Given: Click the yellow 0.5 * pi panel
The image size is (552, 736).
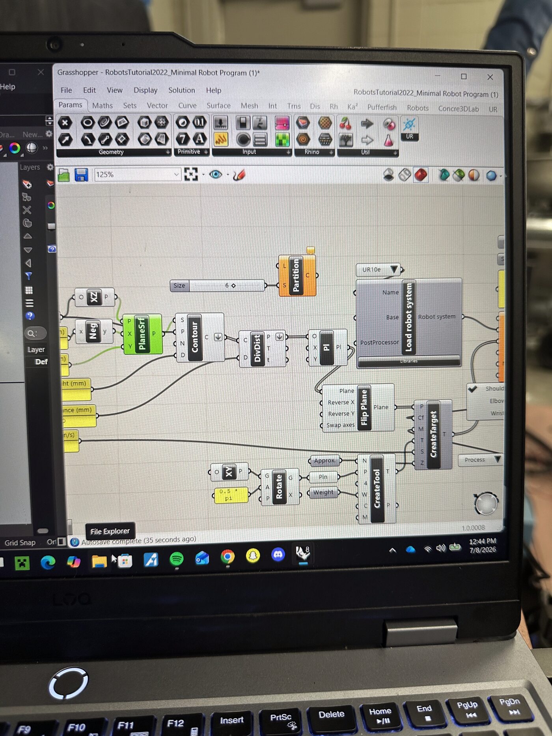Looking at the screenshot, I should 231,495.
